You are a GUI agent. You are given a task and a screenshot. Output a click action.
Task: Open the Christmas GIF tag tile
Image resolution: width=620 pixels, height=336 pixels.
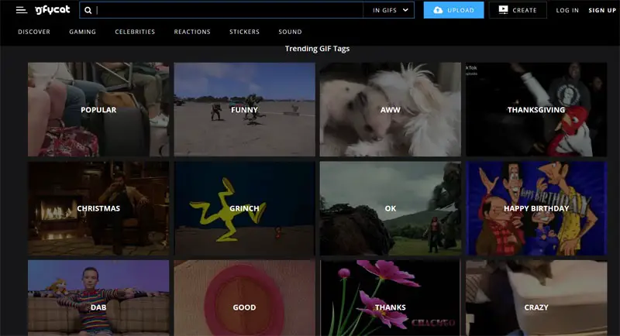click(98, 208)
